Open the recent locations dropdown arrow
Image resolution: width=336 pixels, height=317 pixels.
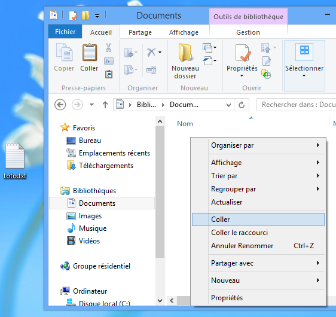(x=91, y=105)
